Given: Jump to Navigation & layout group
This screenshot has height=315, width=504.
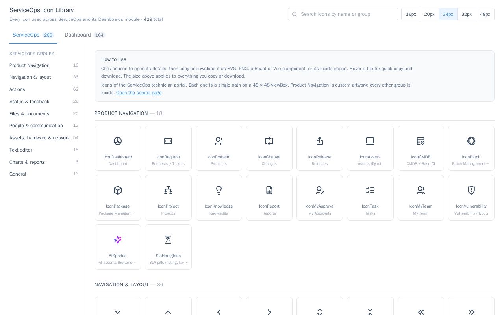Looking at the screenshot, I should point(44,77).
